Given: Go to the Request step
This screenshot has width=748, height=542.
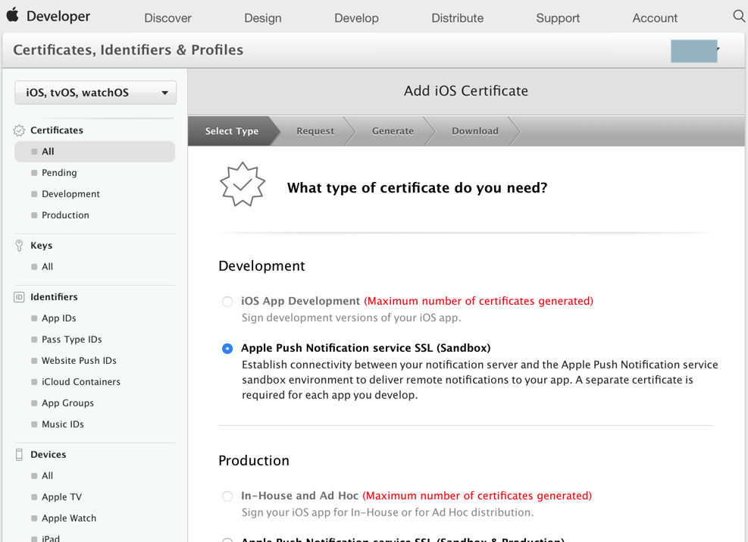Looking at the screenshot, I should 315,131.
